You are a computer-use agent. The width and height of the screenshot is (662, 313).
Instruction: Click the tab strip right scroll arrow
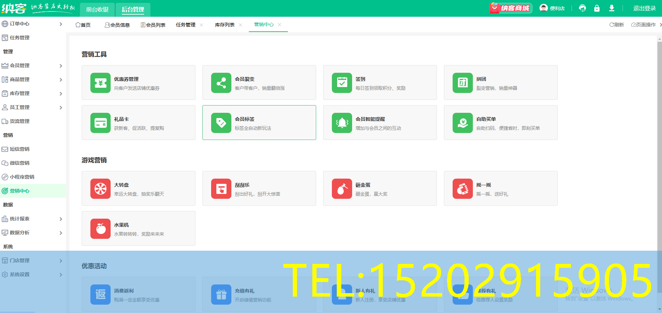660,25
